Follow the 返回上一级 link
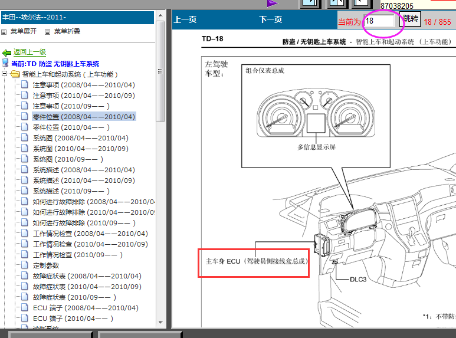This screenshot has height=338, width=456. [x=29, y=52]
